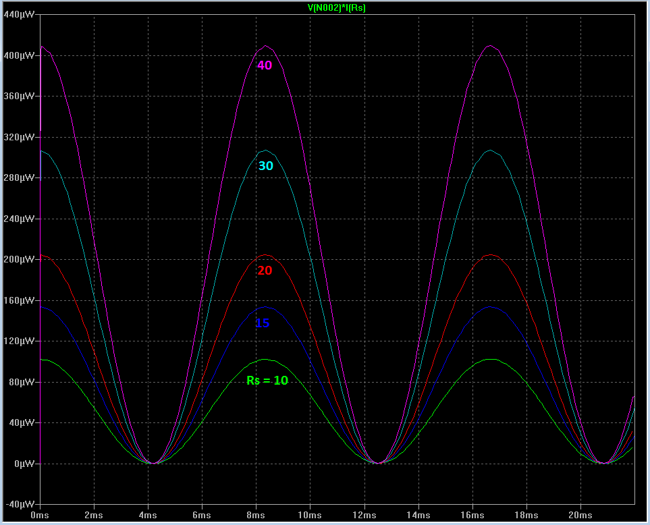Click the 8ms time axis label

[256, 515]
